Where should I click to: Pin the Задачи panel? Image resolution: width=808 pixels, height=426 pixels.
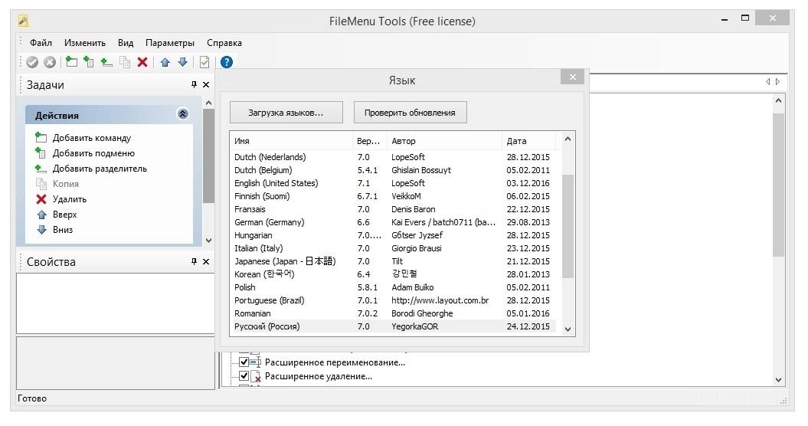[x=195, y=84]
